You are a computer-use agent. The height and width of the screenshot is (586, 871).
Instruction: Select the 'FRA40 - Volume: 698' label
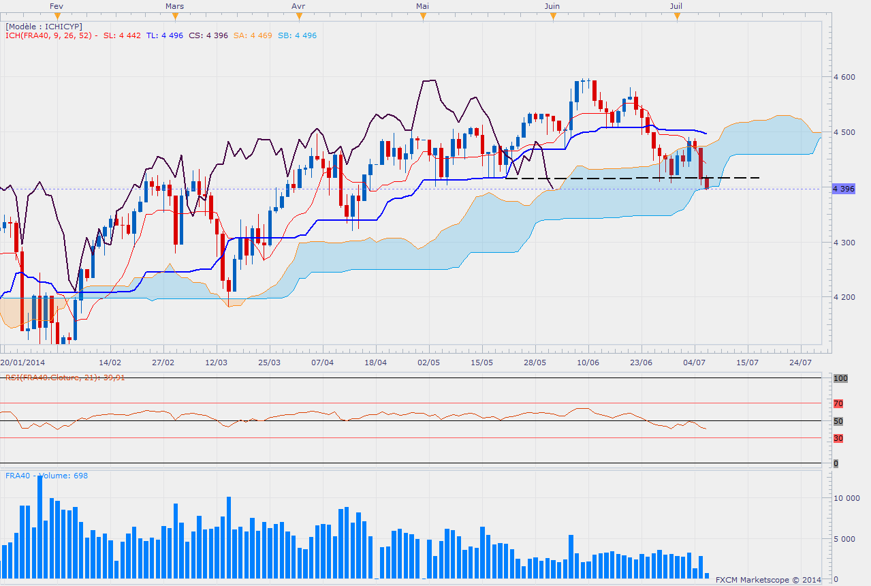click(46, 476)
